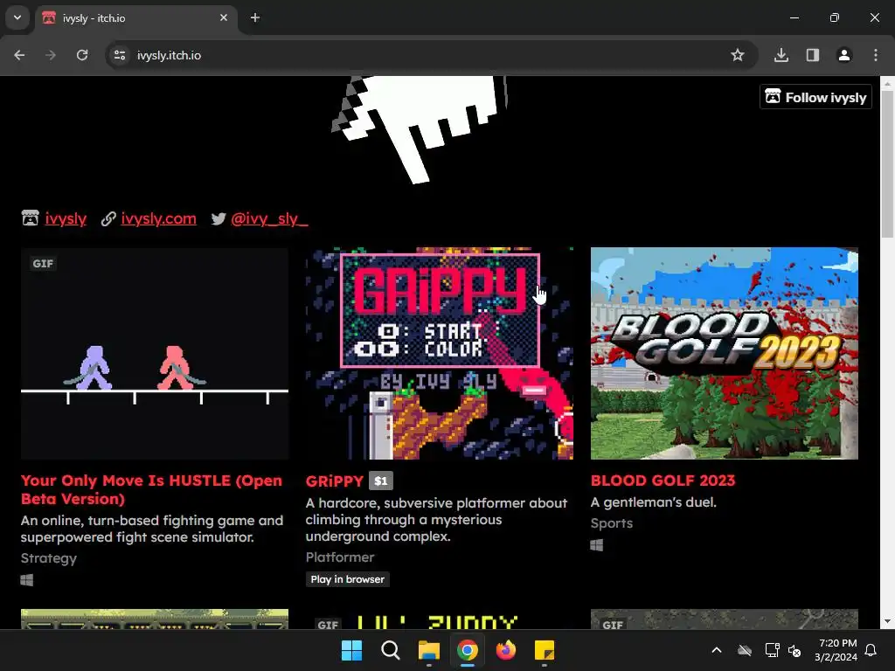Reload the ivysly.itch.io page
The height and width of the screenshot is (671, 895).
(x=82, y=55)
